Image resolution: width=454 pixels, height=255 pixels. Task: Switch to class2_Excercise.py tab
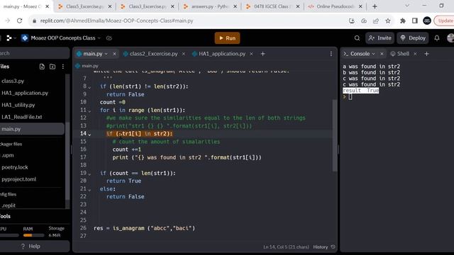[153, 54]
